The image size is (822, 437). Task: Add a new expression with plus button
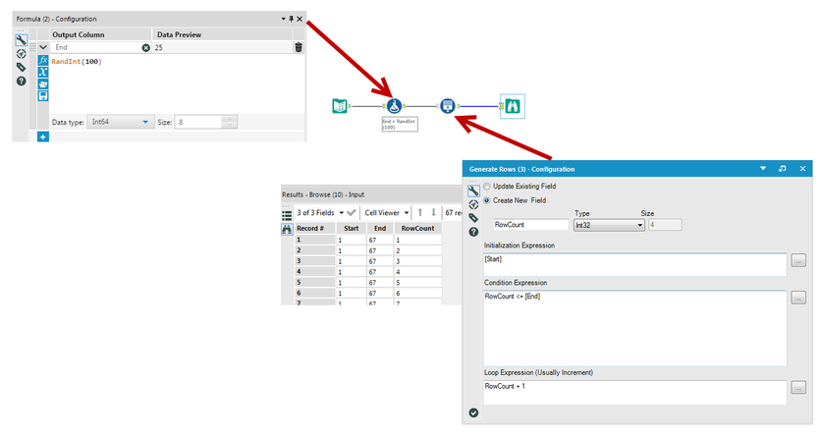coord(43,137)
